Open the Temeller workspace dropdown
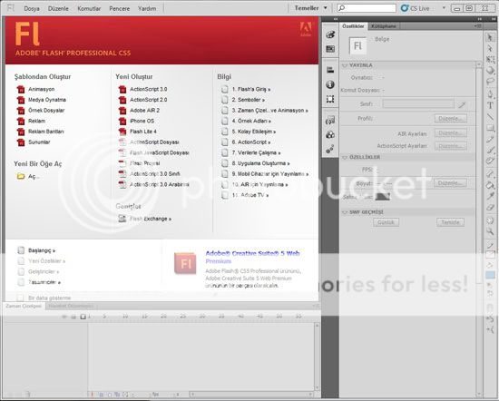 click(311, 8)
